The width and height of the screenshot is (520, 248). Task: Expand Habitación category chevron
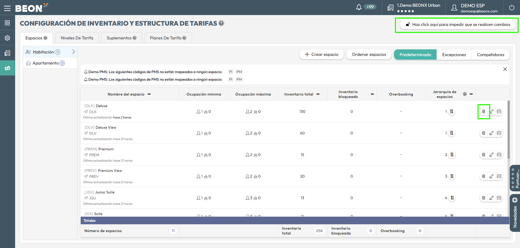tap(73, 52)
